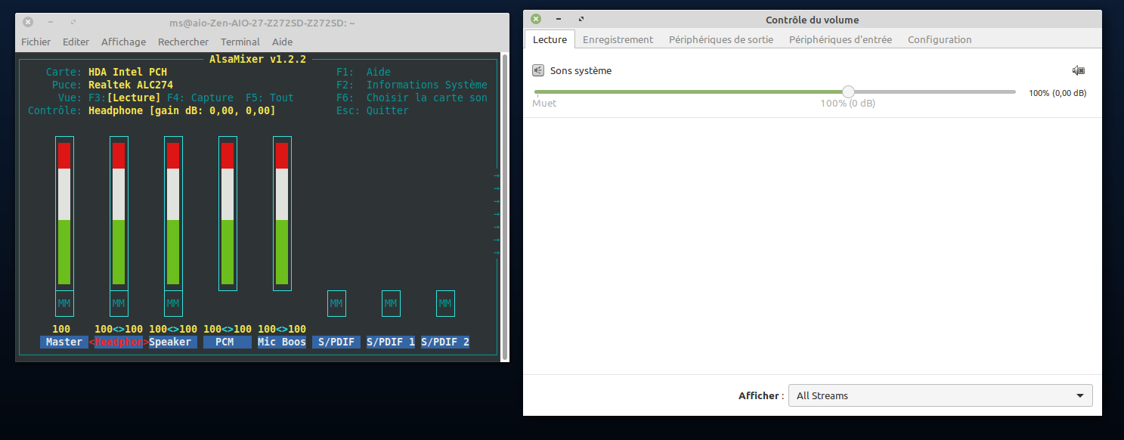Go to the Configuration tab
This screenshot has height=440, width=1124.
click(x=939, y=39)
